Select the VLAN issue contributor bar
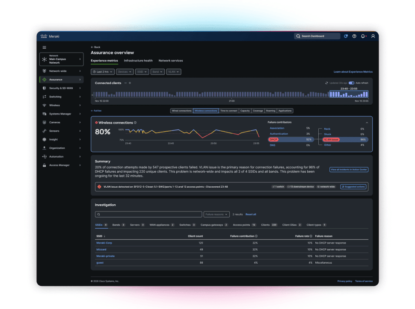The height and width of the screenshot is (309, 415). 345,140
